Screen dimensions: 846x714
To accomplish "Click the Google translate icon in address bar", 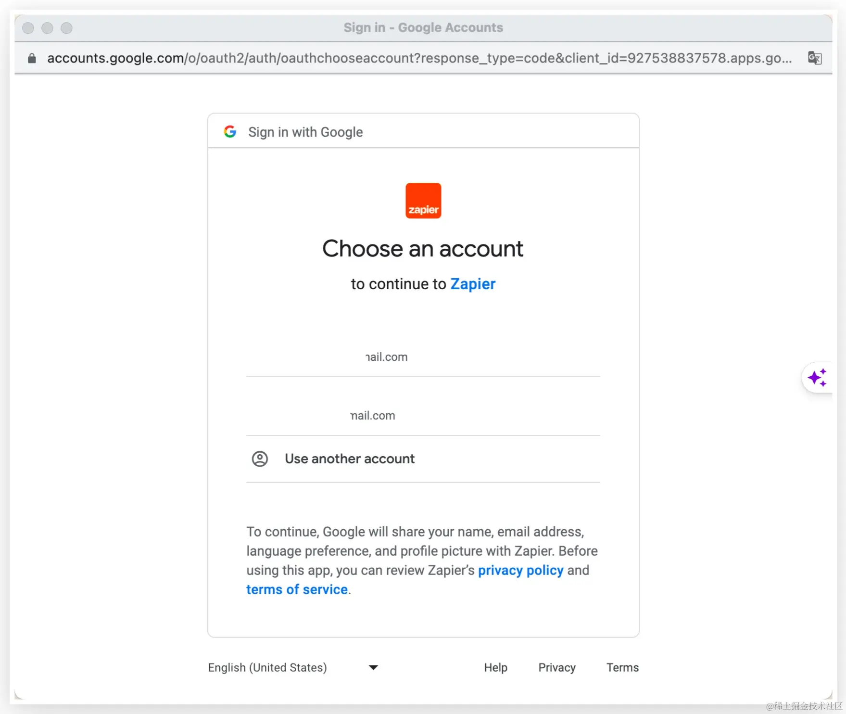I will [815, 58].
